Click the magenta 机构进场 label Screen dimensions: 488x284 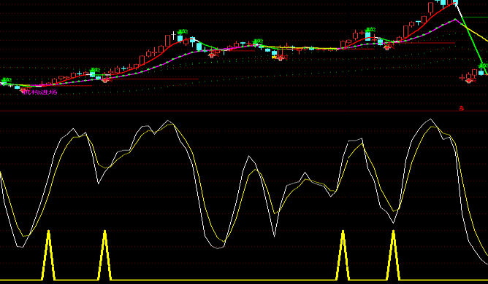[x=40, y=92]
